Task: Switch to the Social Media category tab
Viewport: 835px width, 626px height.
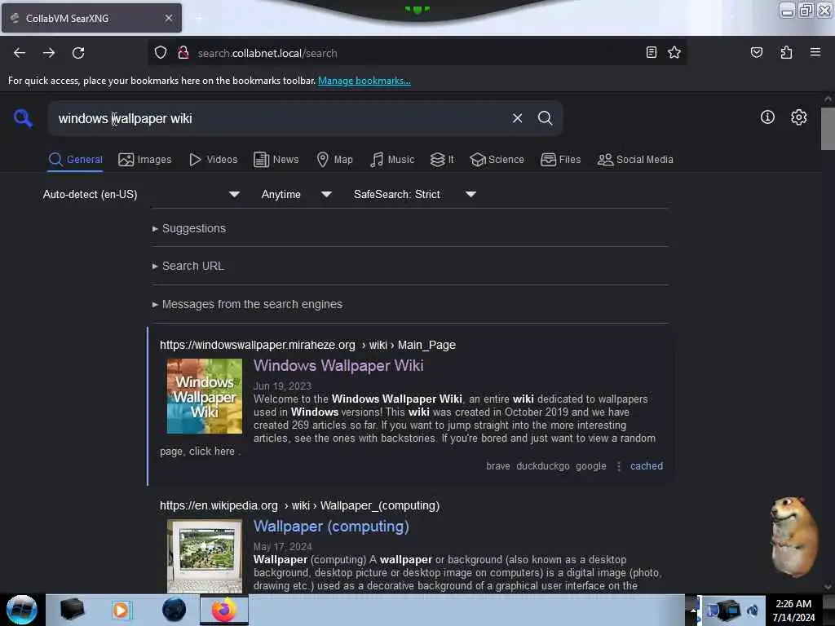Action: 634,160
